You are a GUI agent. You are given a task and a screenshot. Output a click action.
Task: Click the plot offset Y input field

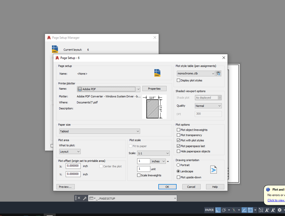73,174
